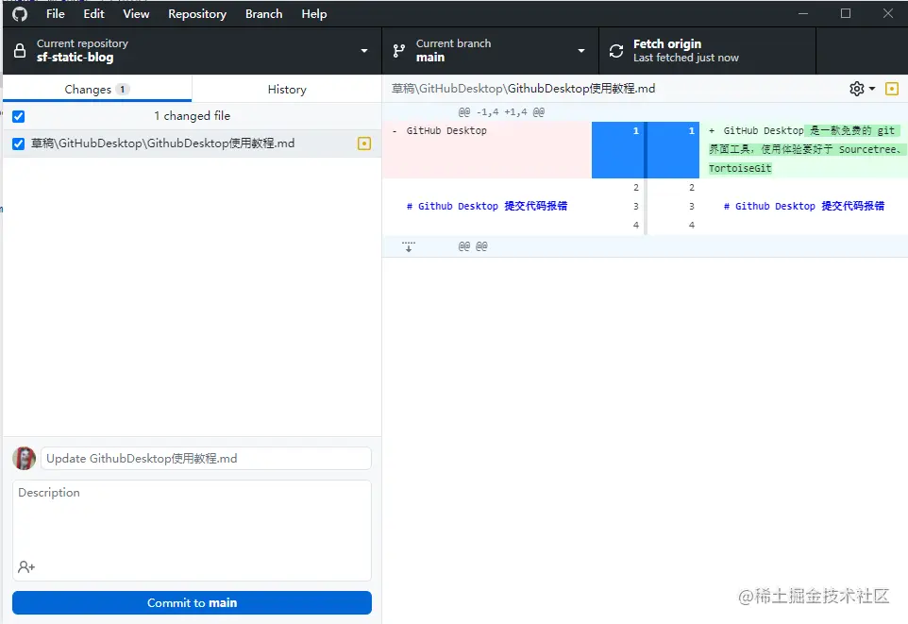Click the sync arrows icon of Fetch origin

click(616, 51)
